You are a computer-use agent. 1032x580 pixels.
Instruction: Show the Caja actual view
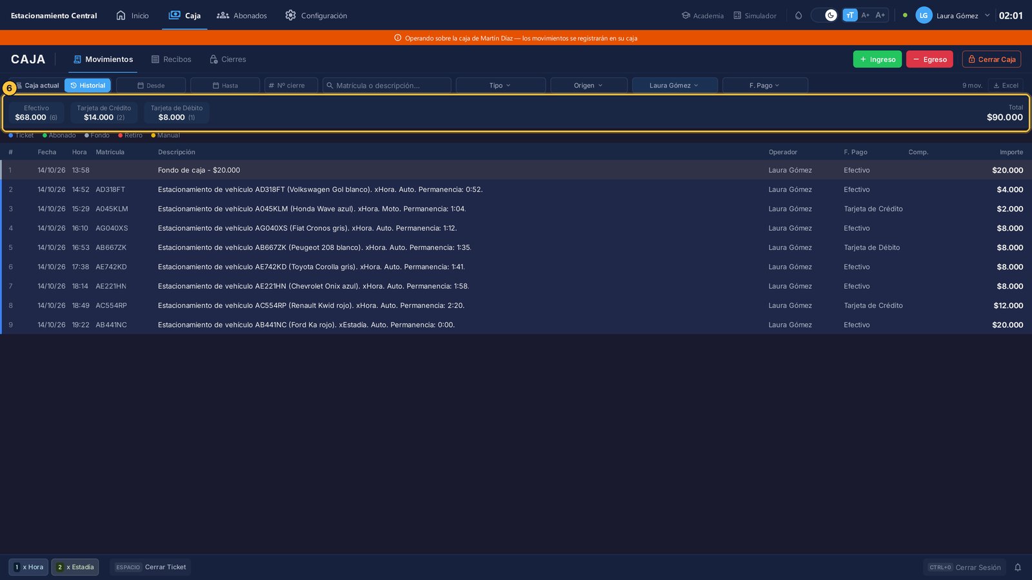(37, 85)
